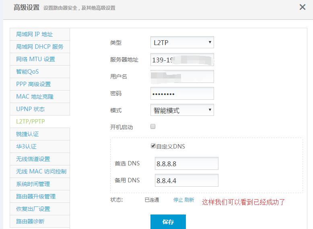The width and height of the screenshot is (313, 229).
Task: Open the 局域网 IP 地址 settings page
Action: click(x=40, y=34)
